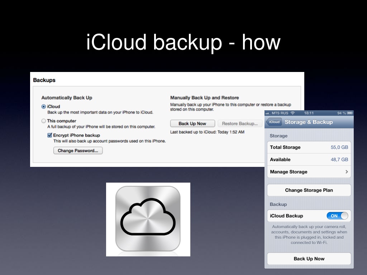367x275 pixels.
Task: Click the MTS RUS carrier label
Action: (x=280, y=113)
